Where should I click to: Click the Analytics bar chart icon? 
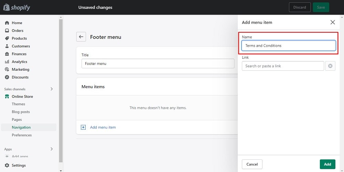click(7, 62)
